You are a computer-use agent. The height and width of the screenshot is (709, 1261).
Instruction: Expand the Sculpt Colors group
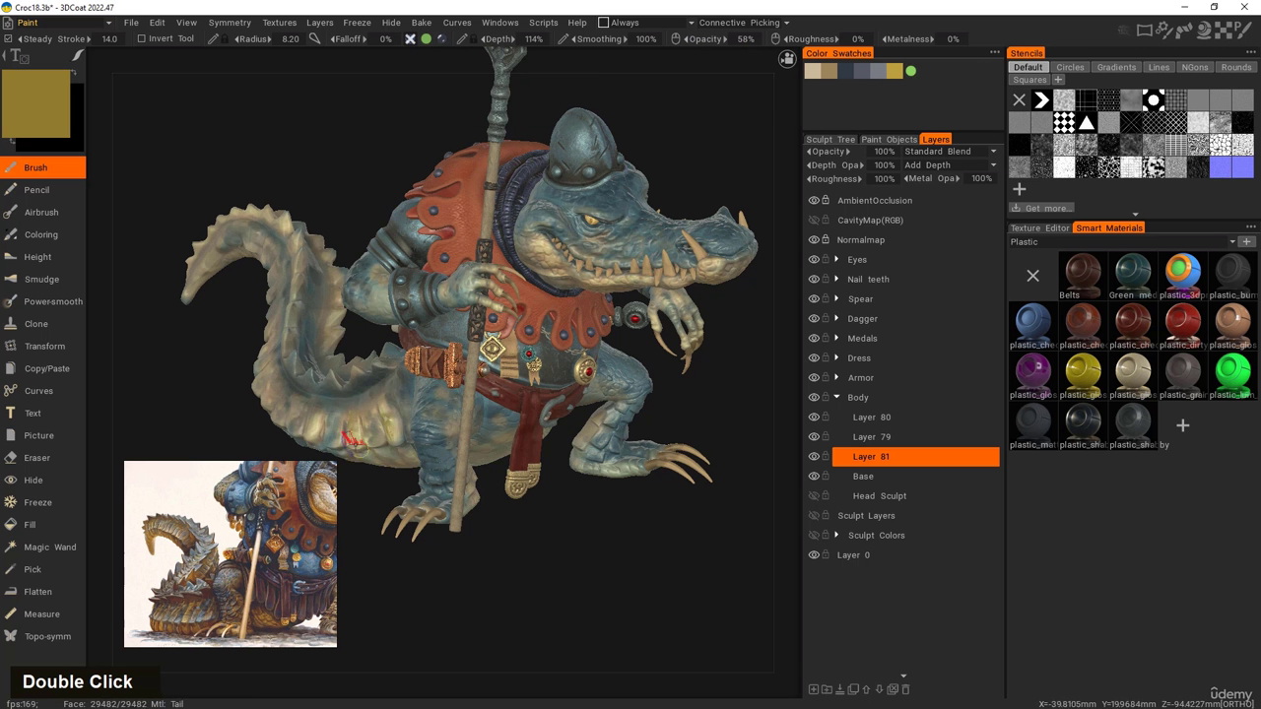[836, 536]
